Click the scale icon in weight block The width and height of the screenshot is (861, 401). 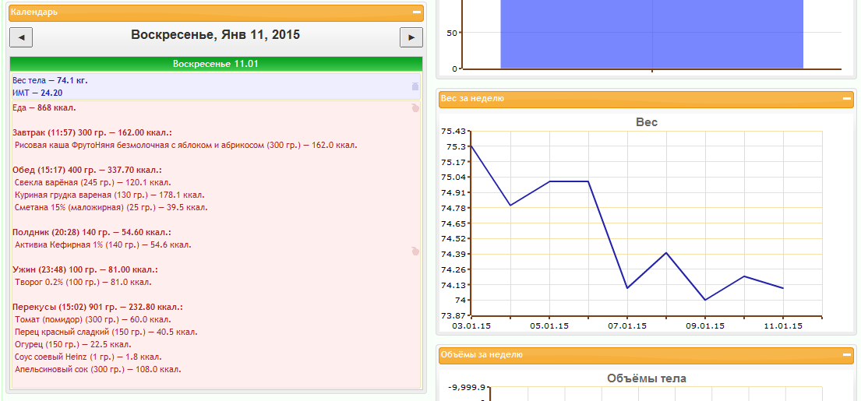(x=415, y=86)
